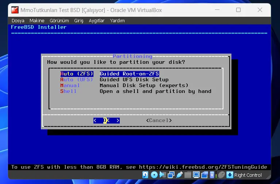Click the host key arrow icon
The image size is (280, 184).
click(x=230, y=175)
